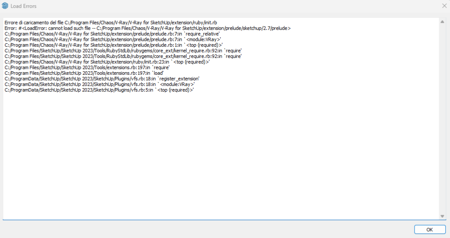Screen dimensions: 450x238
Task: Click the init.rb:23 '<top (required)>' line
Action: [x=108, y=62]
